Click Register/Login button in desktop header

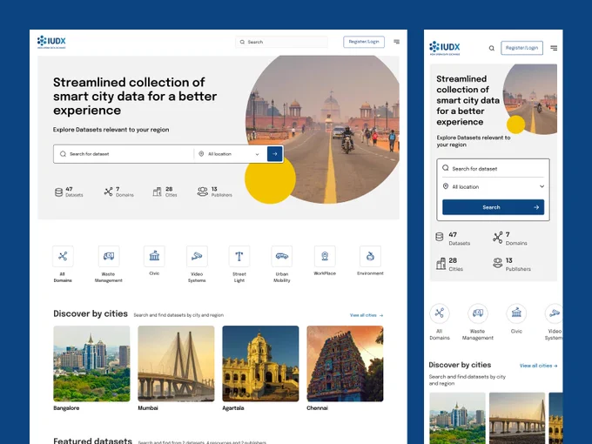click(364, 42)
